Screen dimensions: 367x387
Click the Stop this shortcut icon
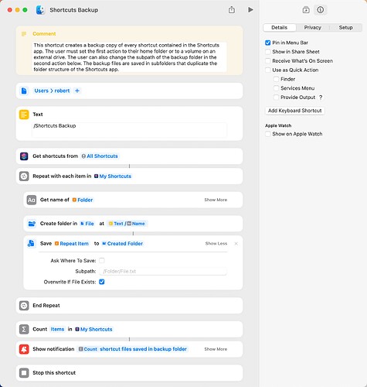pyautogui.click(x=24, y=373)
